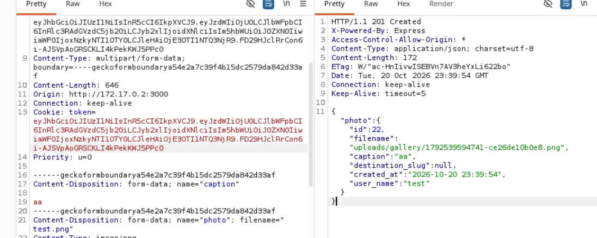This screenshot has height=238, width=597.
Task: Click the 'X-Powered-By: Express' response header
Action: click(378, 31)
